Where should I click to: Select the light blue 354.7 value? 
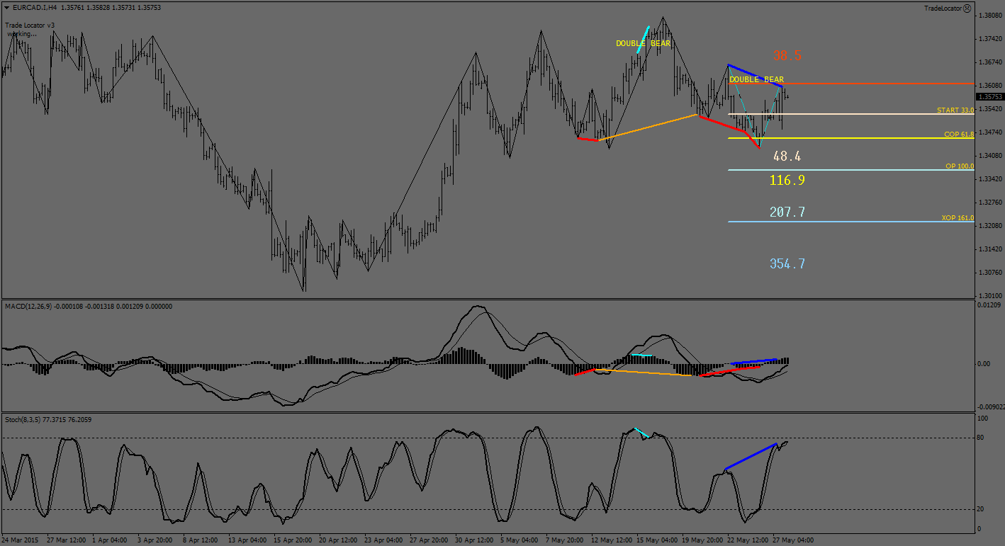[x=787, y=264]
